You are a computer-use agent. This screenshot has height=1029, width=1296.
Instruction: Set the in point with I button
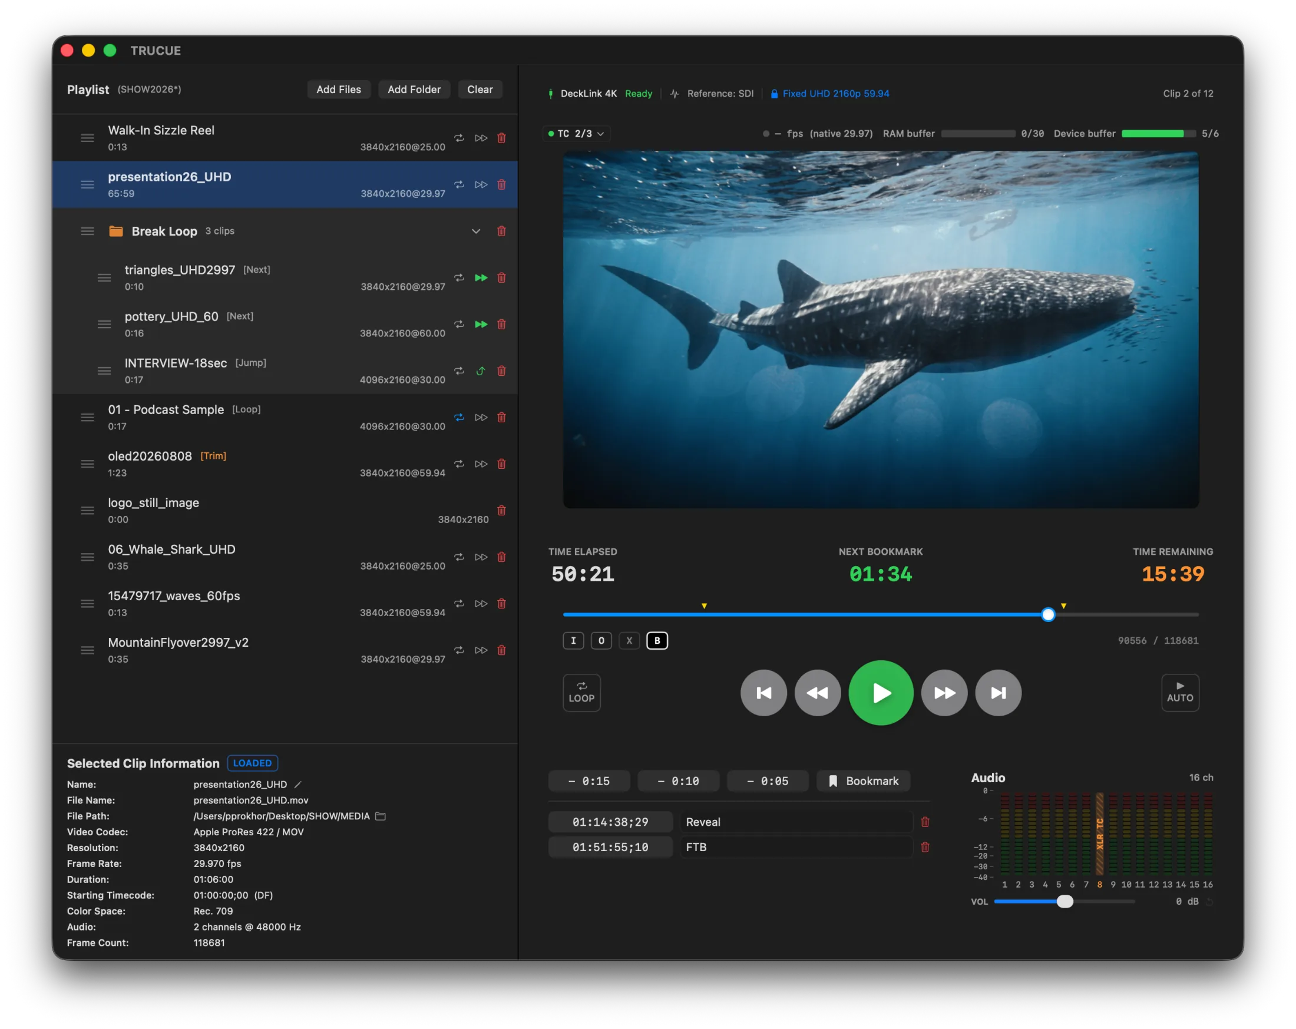(573, 641)
